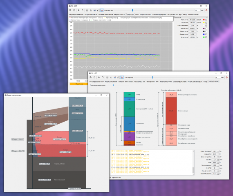Click the blue color swatch in the series list
Image resolution: width=233 pixels, height=196 pixels.
coord(204,34)
